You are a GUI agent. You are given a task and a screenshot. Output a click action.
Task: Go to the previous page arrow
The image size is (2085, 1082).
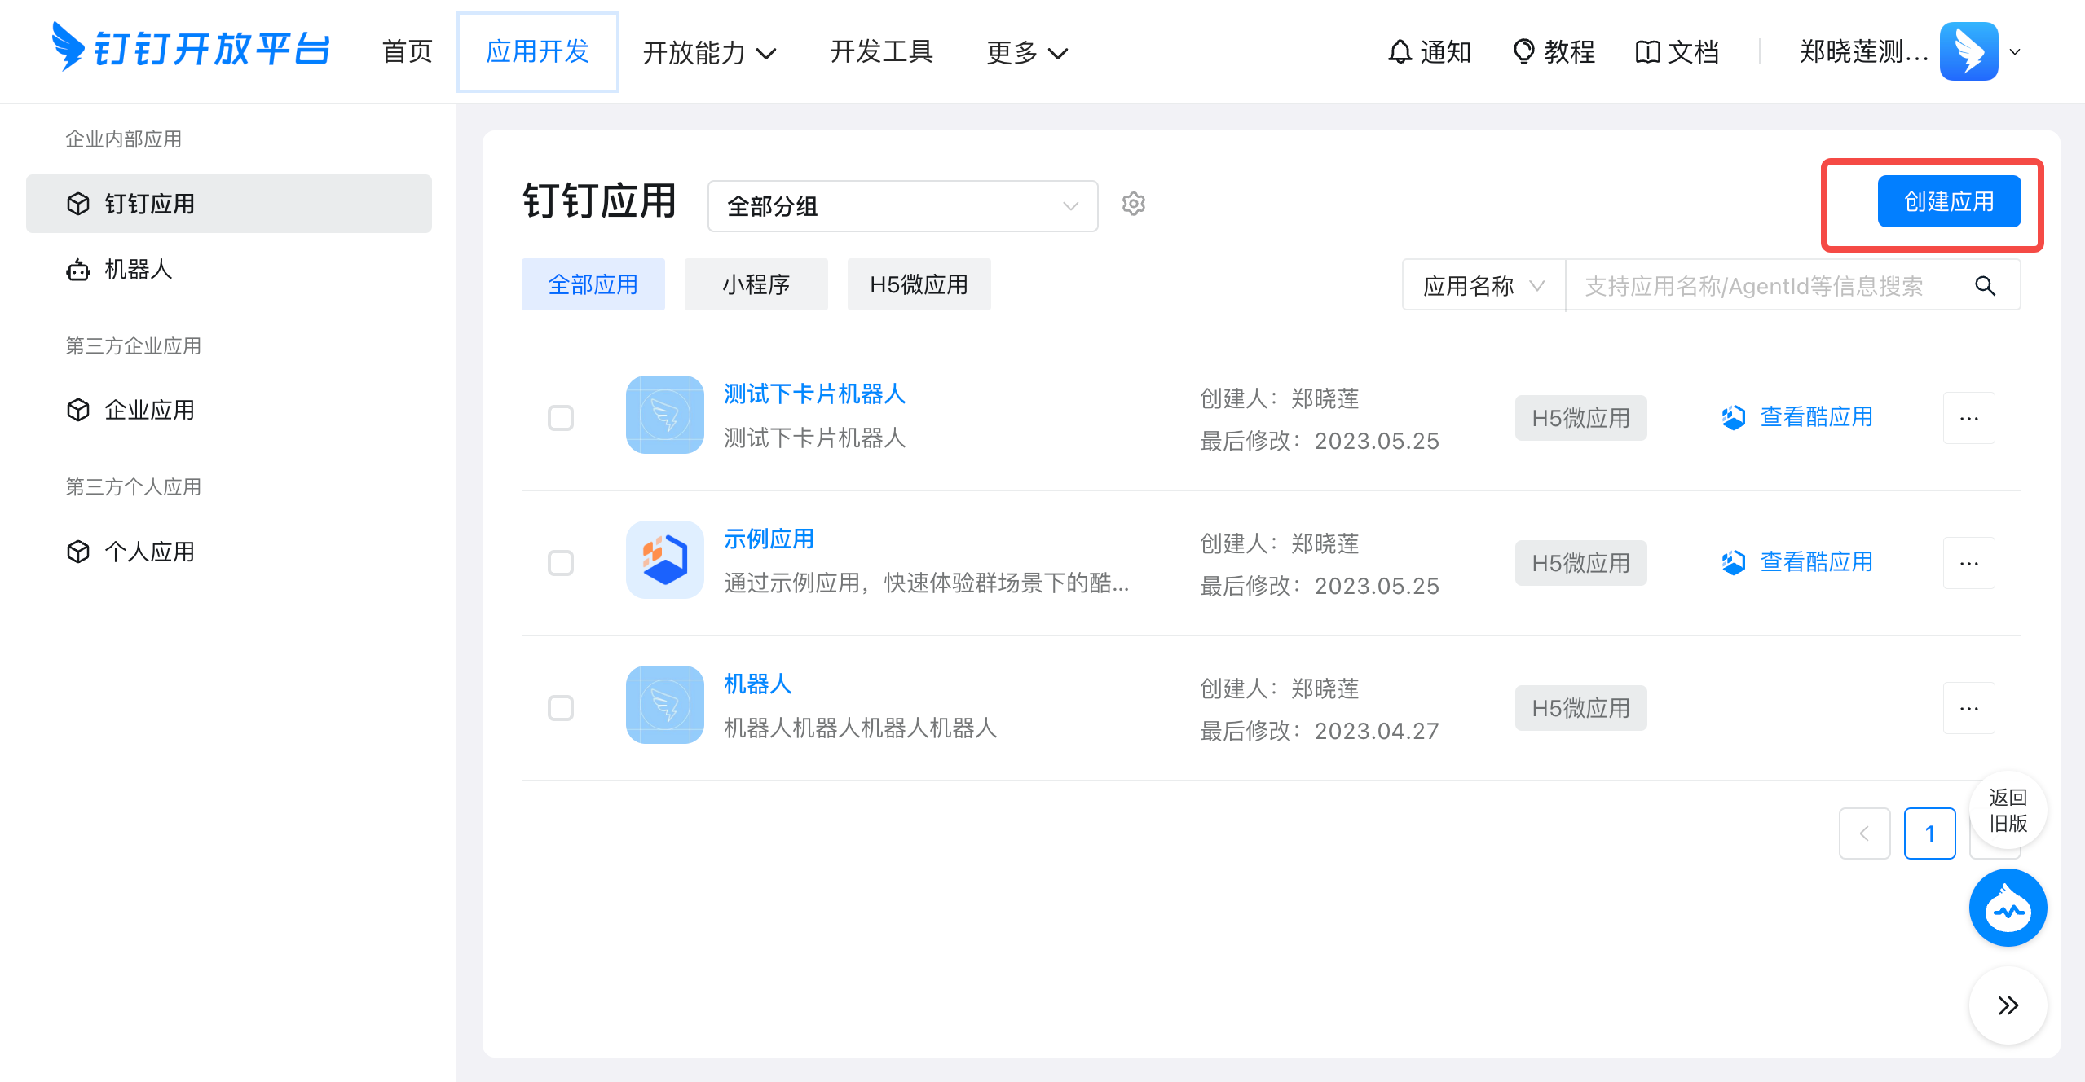click(1864, 833)
